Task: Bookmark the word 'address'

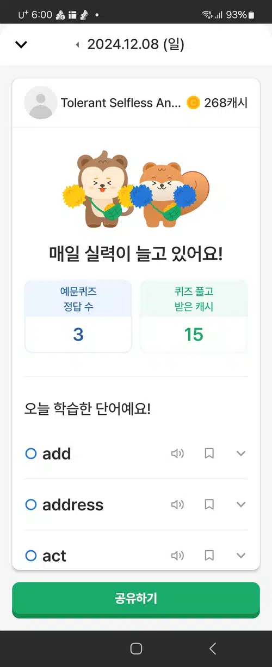Action: [x=209, y=504]
